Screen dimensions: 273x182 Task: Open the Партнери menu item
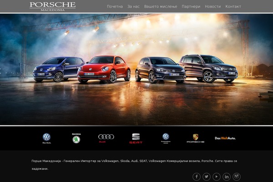coord(191,6)
